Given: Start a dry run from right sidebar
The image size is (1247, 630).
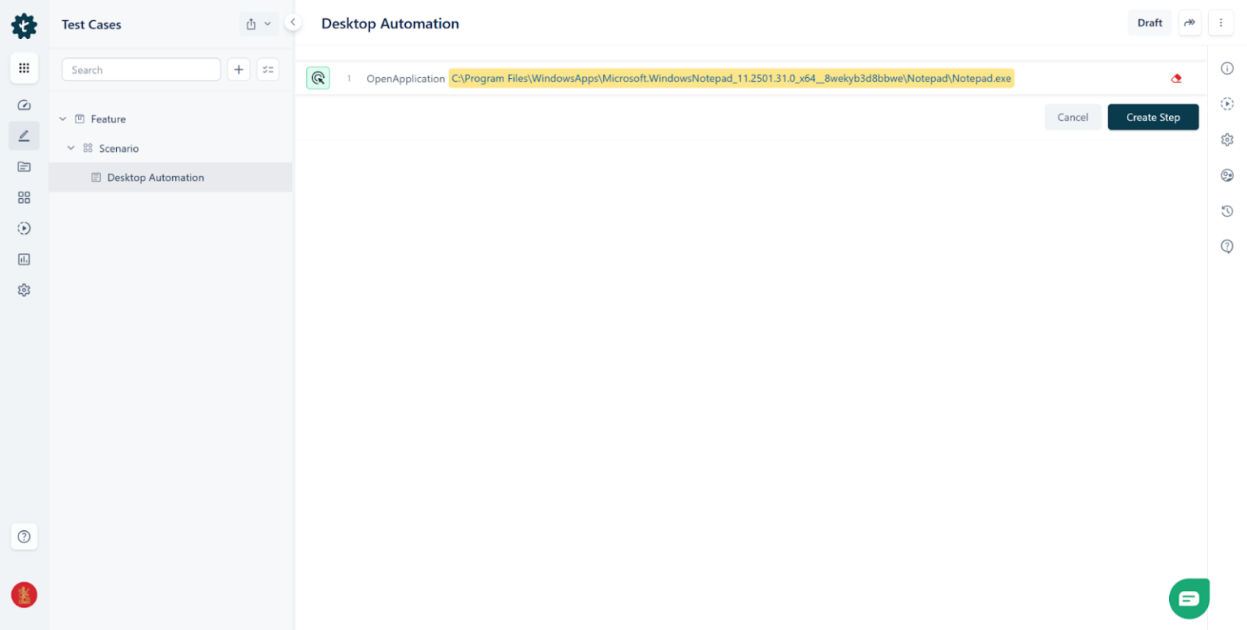Looking at the screenshot, I should click(1228, 104).
